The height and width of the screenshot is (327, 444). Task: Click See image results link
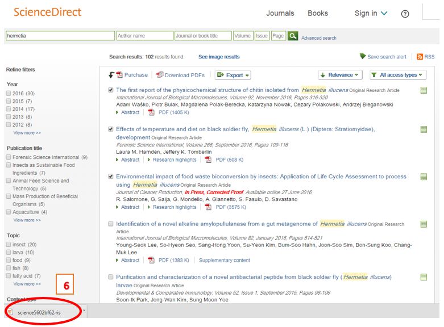pos(219,57)
